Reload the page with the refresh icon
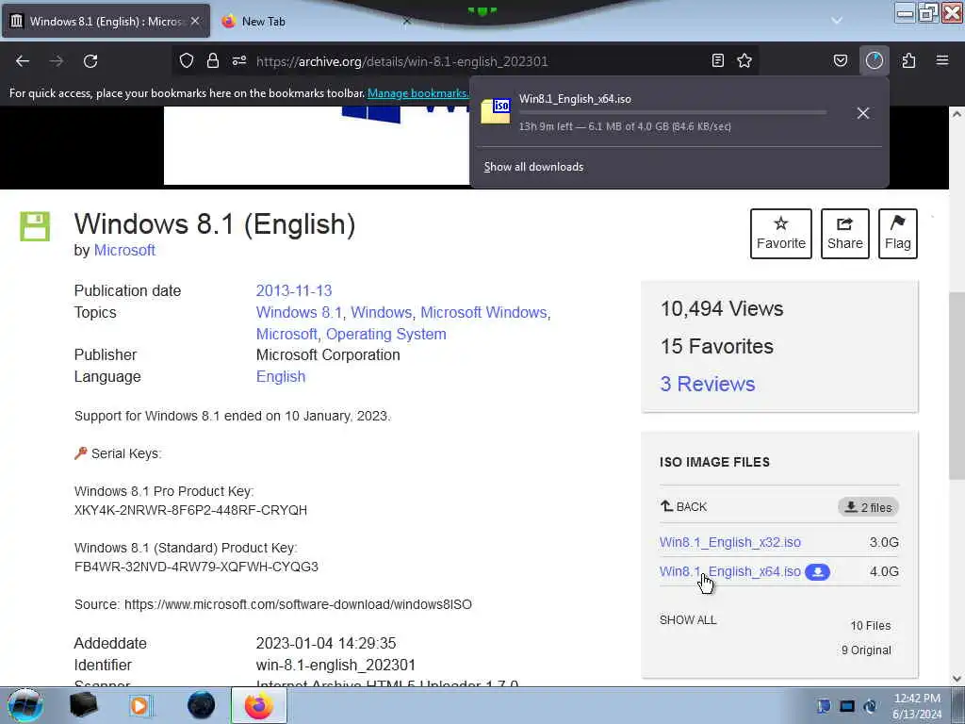The width and height of the screenshot is (965, 724). click(90, 61)
